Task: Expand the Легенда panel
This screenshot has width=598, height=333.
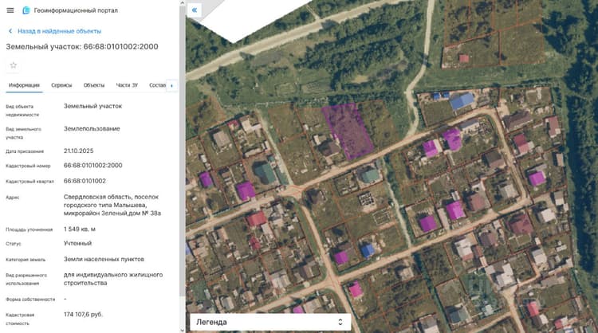Action: point(270,322)
